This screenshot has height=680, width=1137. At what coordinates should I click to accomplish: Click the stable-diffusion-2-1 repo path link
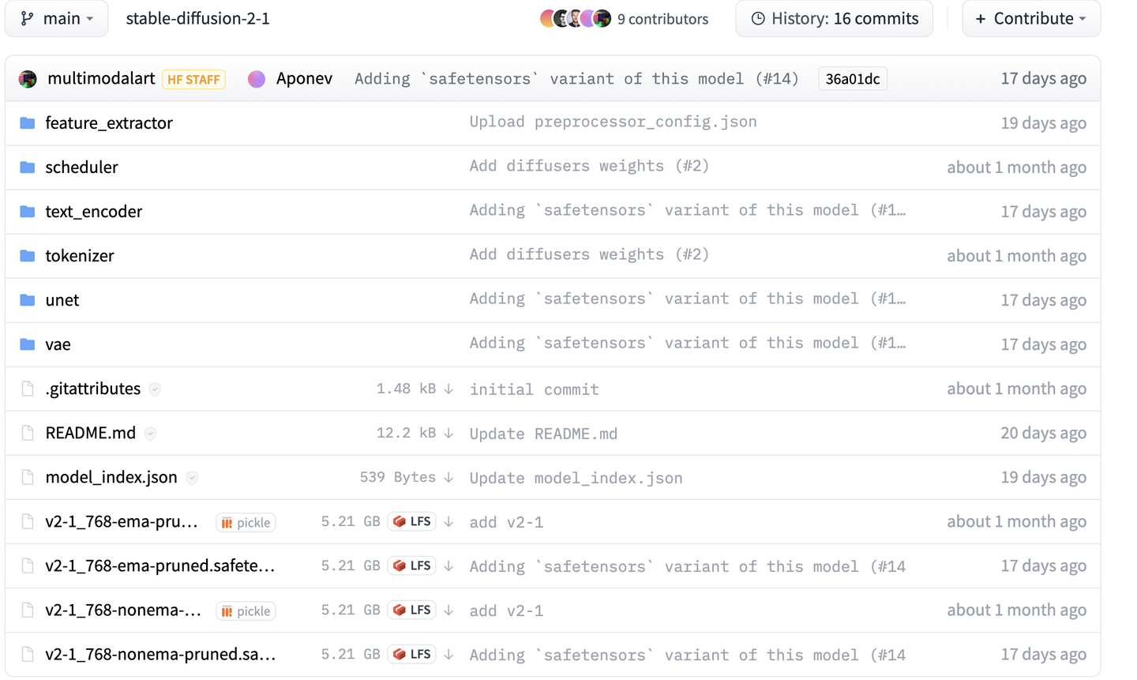tap(197, 18)
